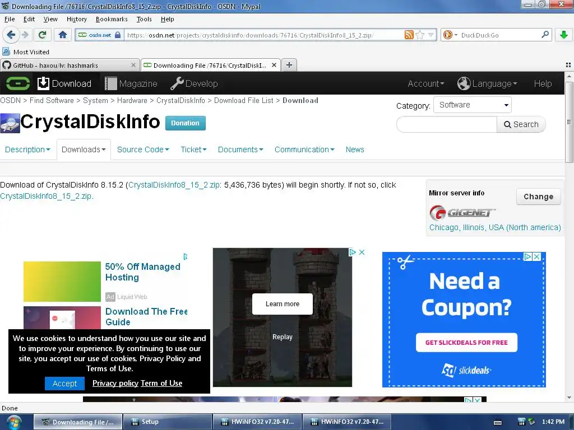
Task: Click the Donation button
Action: [185, 123]
